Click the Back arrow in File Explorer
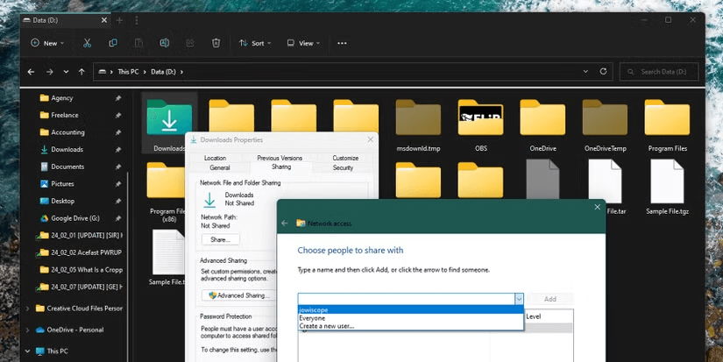 [32, 72]
